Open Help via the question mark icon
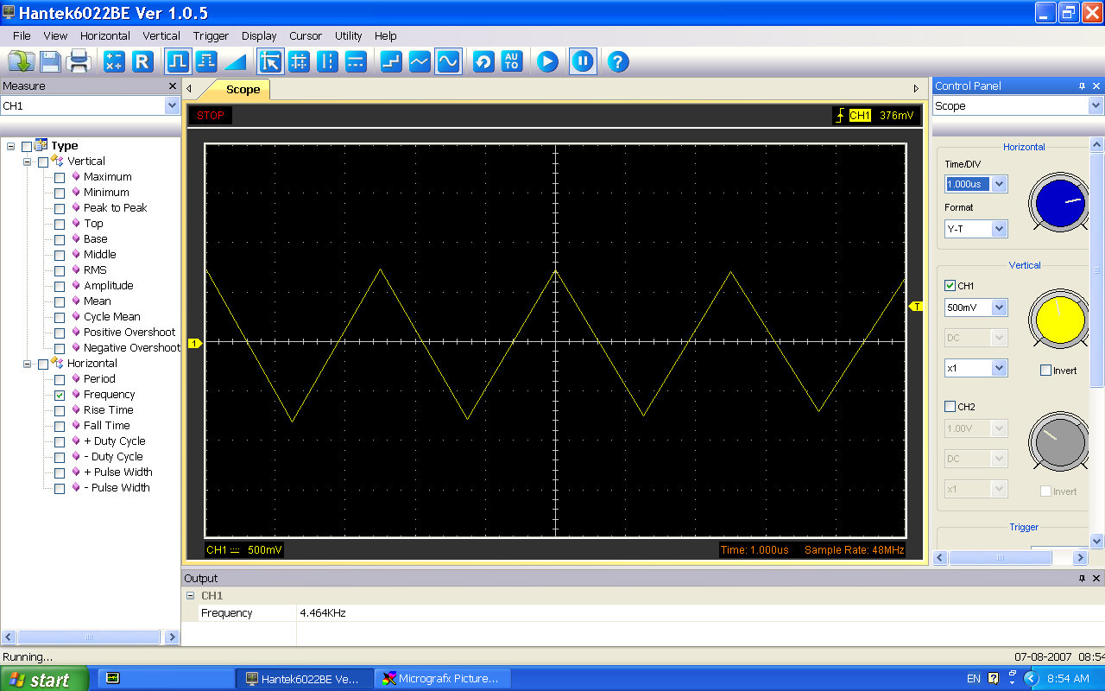Screen dimensions: 1105x691 [x=617, y=61]
